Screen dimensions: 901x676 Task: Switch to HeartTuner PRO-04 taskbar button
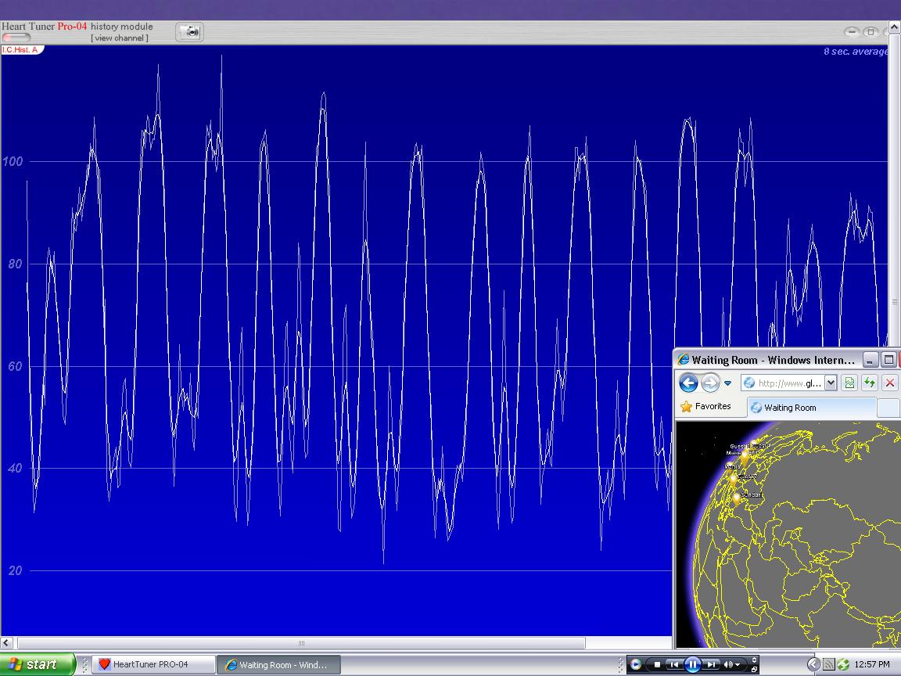click(154, 664)
